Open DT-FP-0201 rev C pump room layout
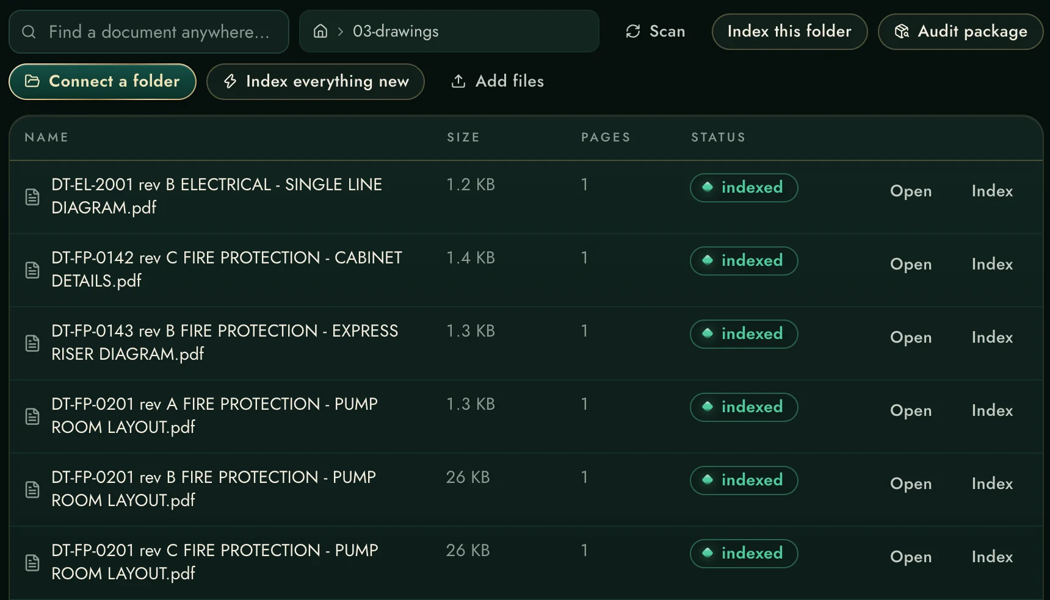Image resolution: width=1050 pixels, height=600 pixels. pos(911,557)
